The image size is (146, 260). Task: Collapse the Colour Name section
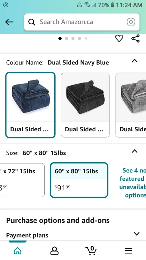click(135, 61)
